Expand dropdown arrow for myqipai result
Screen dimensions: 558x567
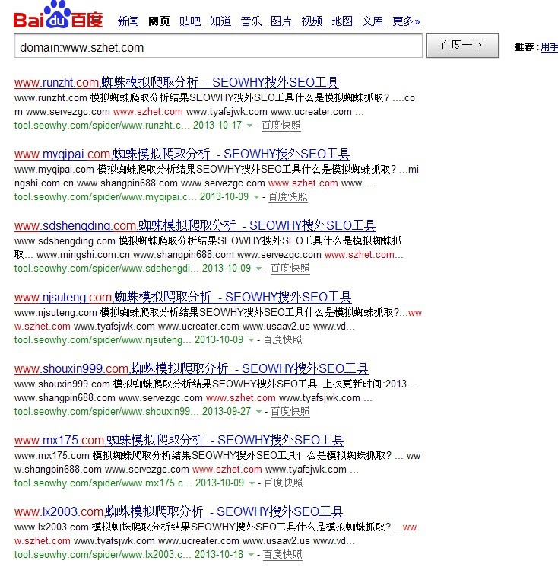click(x=256, y=197)
